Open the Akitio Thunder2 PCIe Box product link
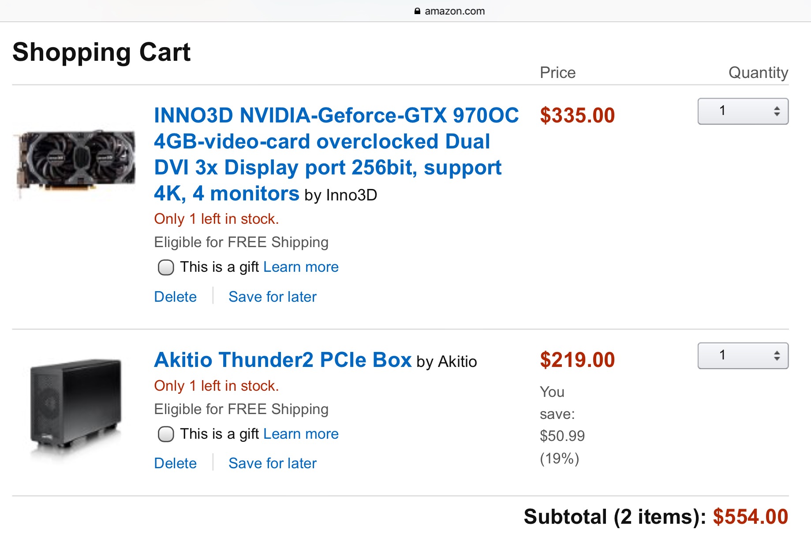 (282, 360)
